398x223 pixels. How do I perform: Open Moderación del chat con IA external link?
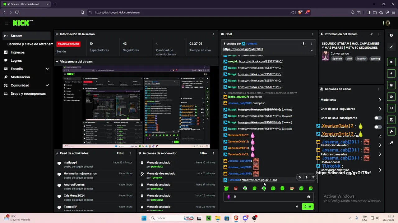[x=380, y=136]
